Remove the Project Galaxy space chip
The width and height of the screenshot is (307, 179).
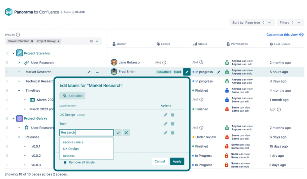[58, 41]
